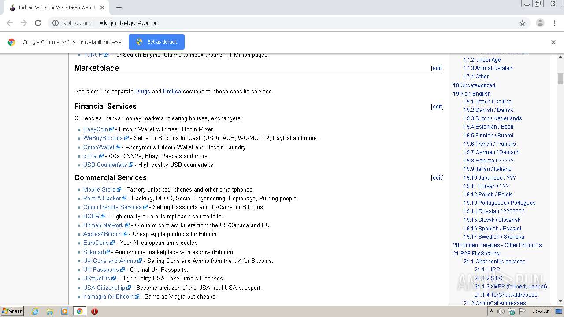Click the red Opera icon on taskbar
This screenshot has width=564, height=317.
(94, 311)
